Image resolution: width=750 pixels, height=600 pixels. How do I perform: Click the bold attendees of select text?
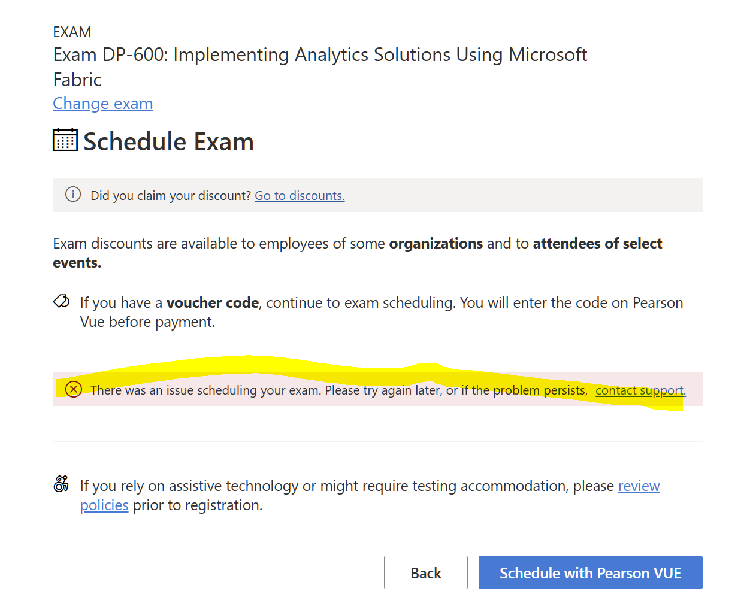597,244
